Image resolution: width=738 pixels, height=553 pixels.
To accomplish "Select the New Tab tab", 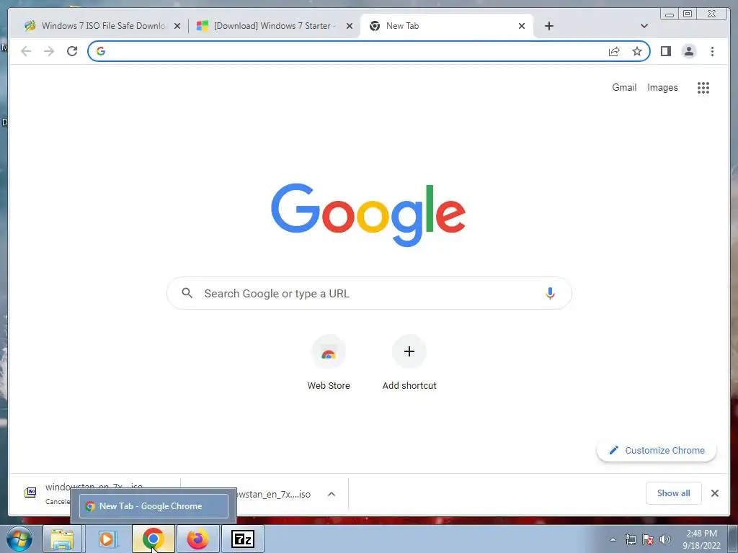I will click(446, 26).
